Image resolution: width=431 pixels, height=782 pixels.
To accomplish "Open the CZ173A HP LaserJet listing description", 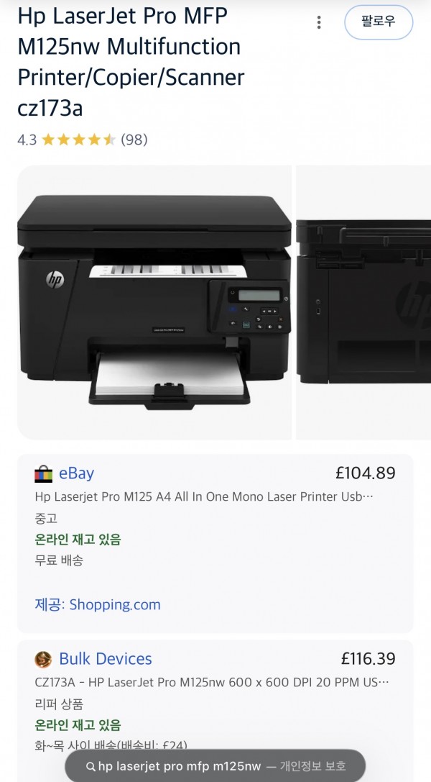I will [213, 682].
